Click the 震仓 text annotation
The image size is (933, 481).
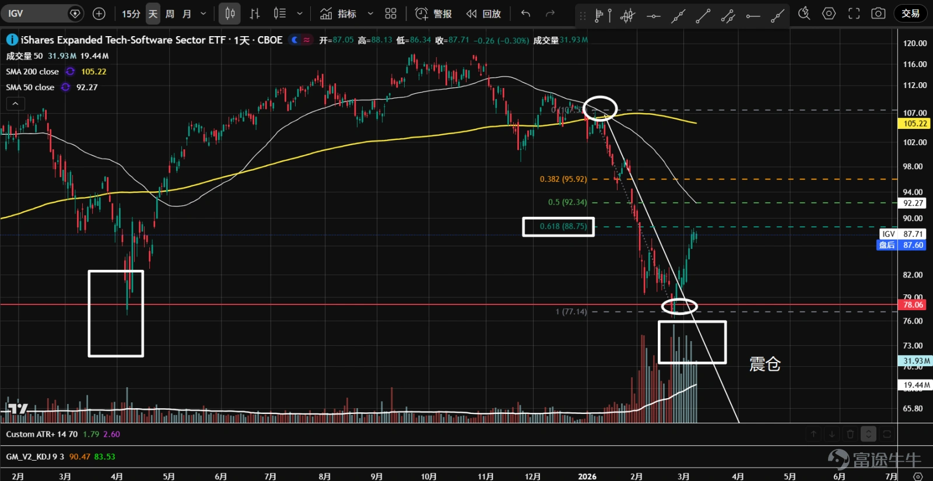coord(764,364)
